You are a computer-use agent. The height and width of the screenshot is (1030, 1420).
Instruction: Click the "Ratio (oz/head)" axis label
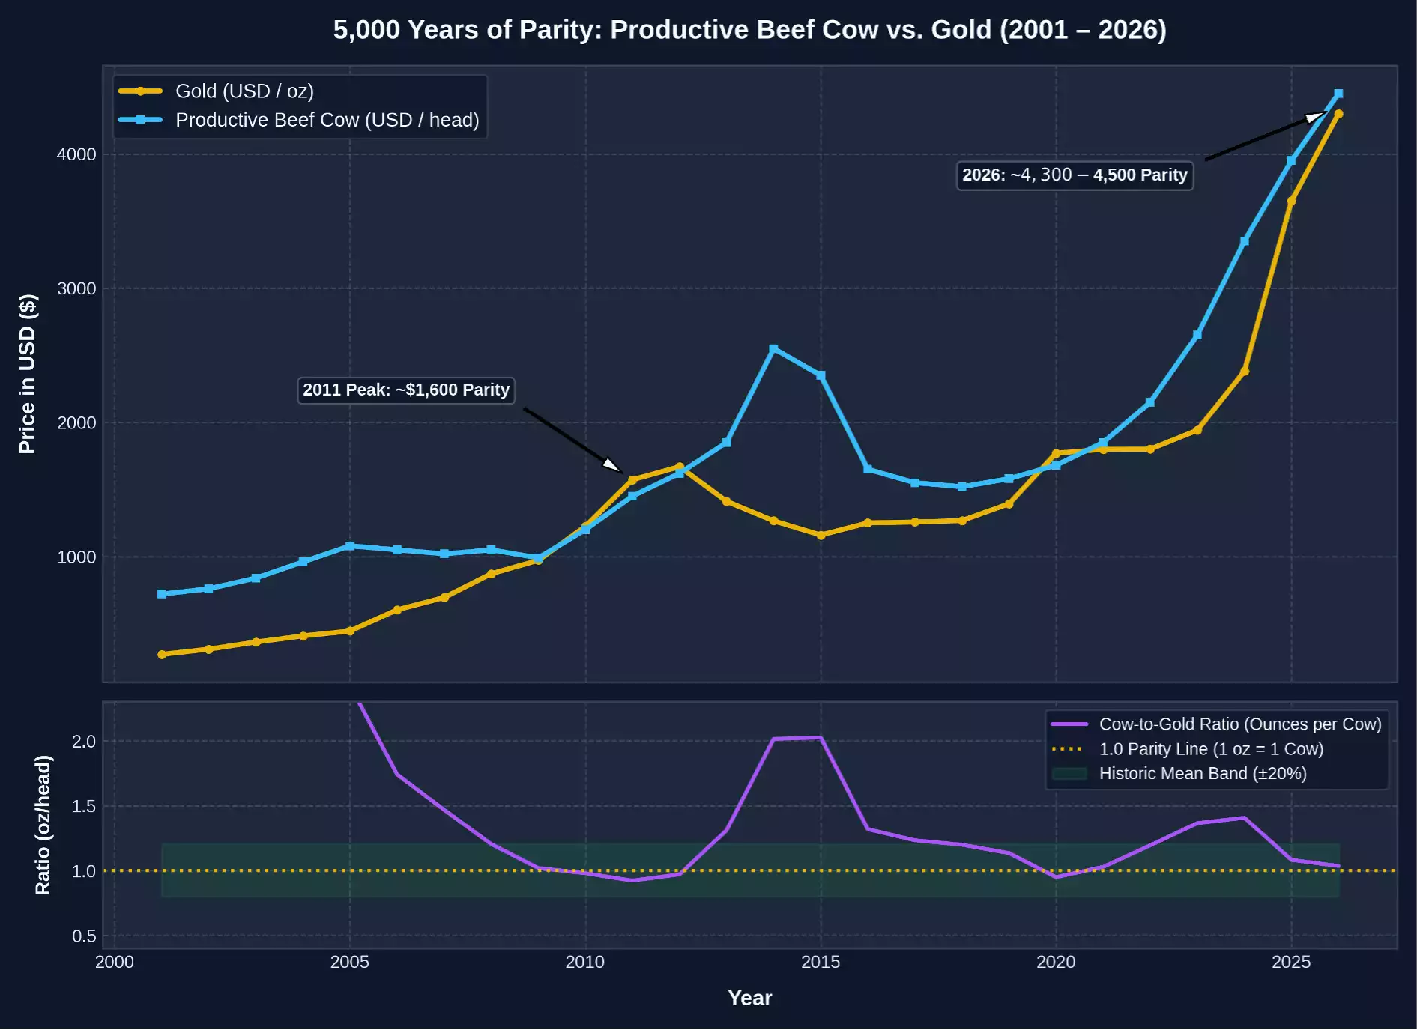point(43,825)
